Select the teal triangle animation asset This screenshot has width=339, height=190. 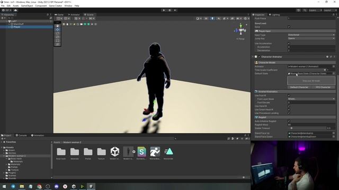(168, 151)
